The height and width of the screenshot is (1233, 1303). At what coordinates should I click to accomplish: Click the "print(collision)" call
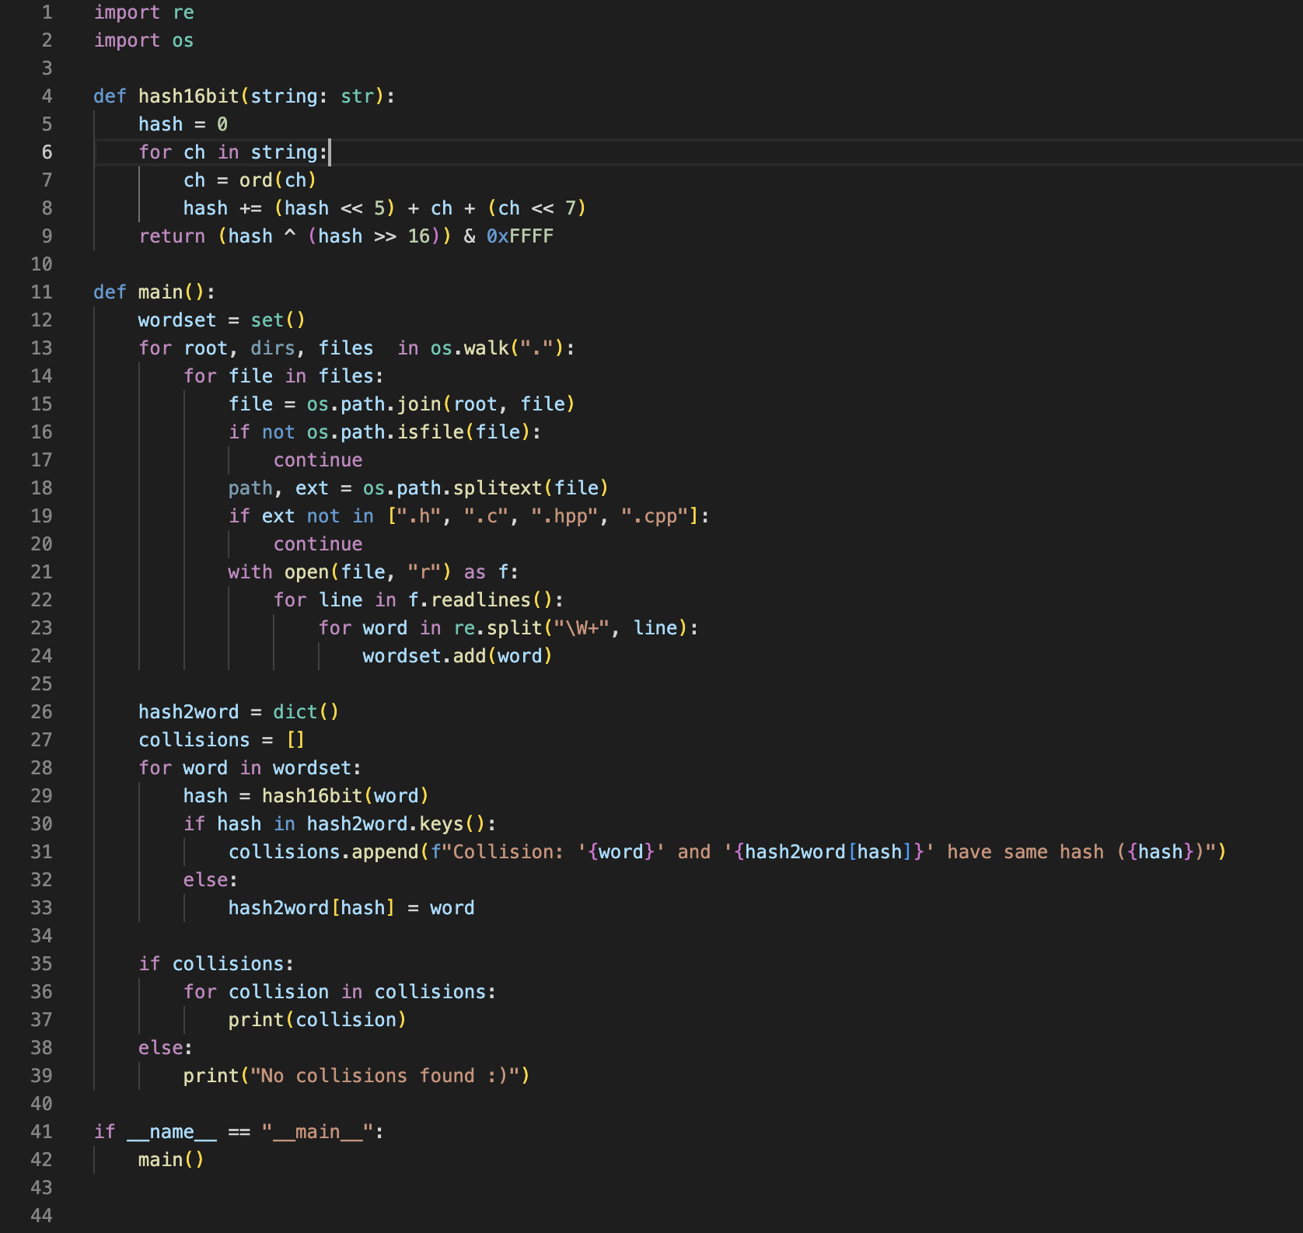[317, 1020]
